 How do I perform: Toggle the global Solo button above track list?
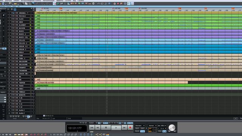(12, 9)
